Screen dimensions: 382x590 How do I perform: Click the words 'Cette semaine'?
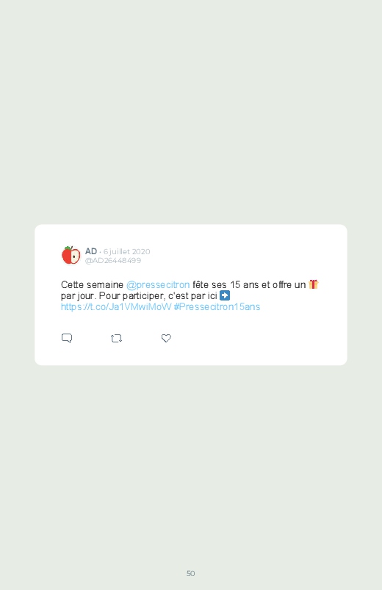point(93,284)
